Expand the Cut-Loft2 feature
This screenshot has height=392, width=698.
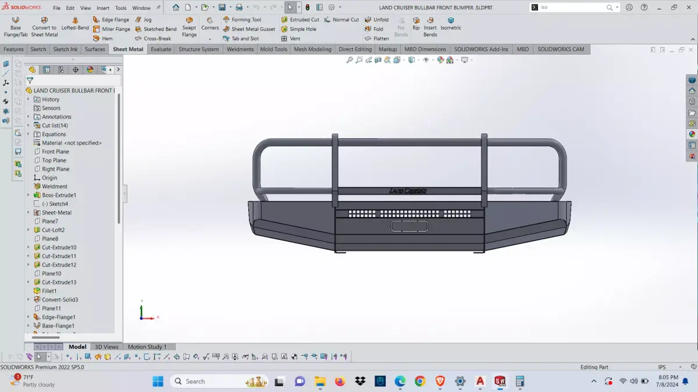tap(29, 230)
